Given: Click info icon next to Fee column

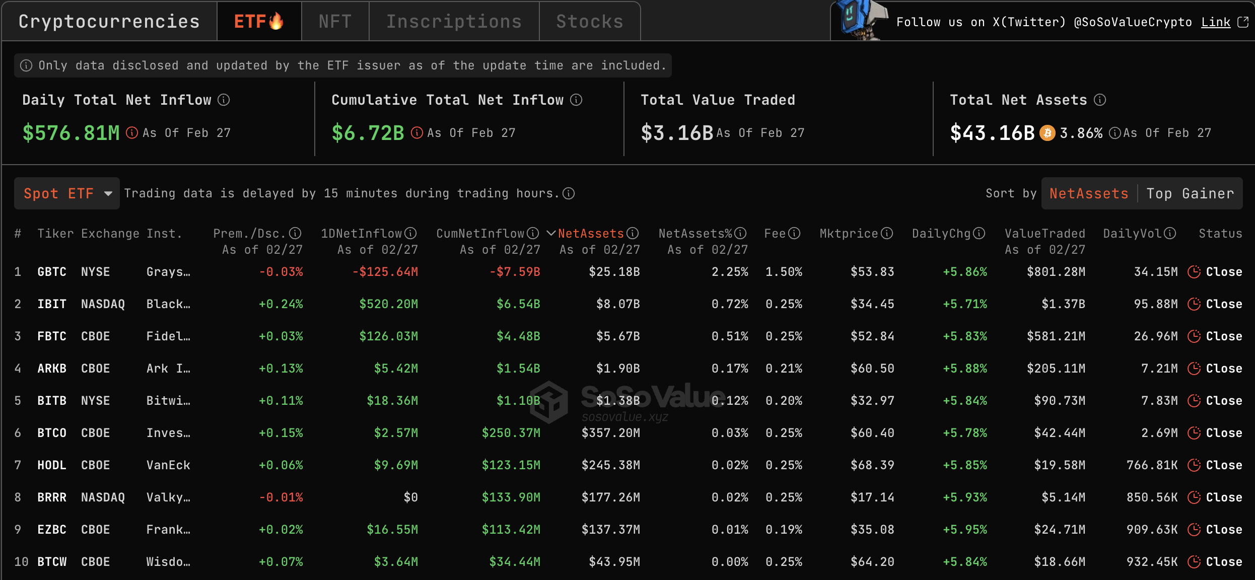Looking at the screenshot, I should (x=794, y=234).
